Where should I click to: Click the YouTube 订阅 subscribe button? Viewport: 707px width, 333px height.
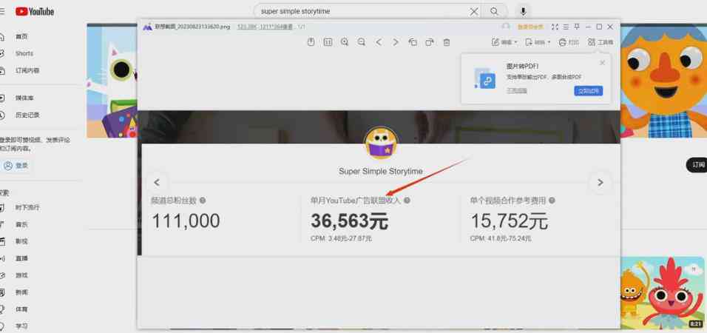pyautogui.click(x=697, y=165)
